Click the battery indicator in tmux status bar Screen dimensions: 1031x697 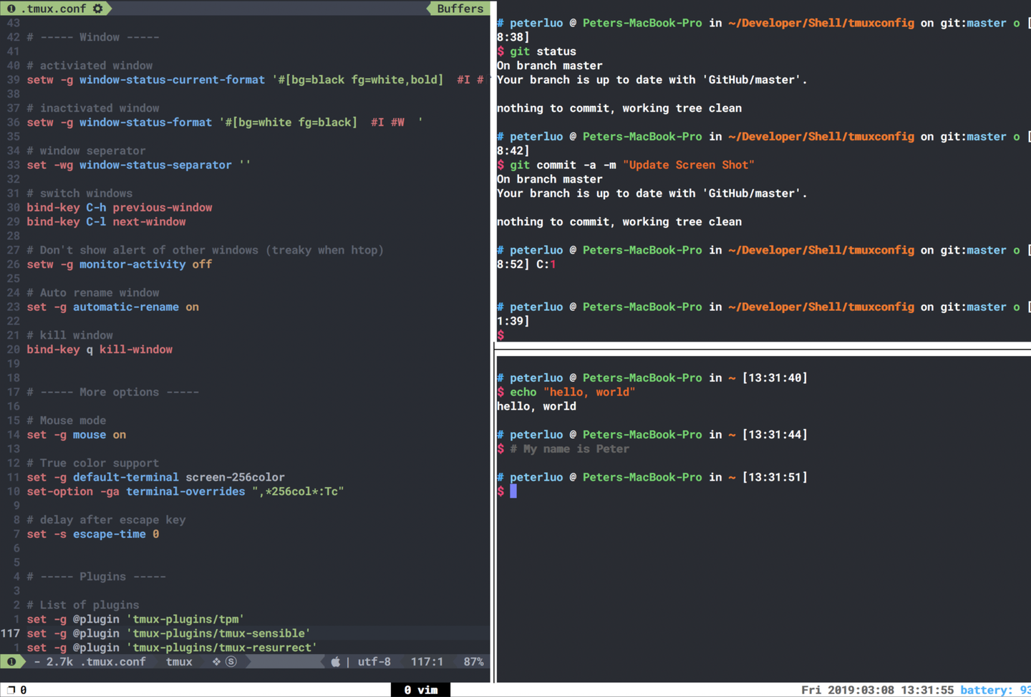point(995,690)
